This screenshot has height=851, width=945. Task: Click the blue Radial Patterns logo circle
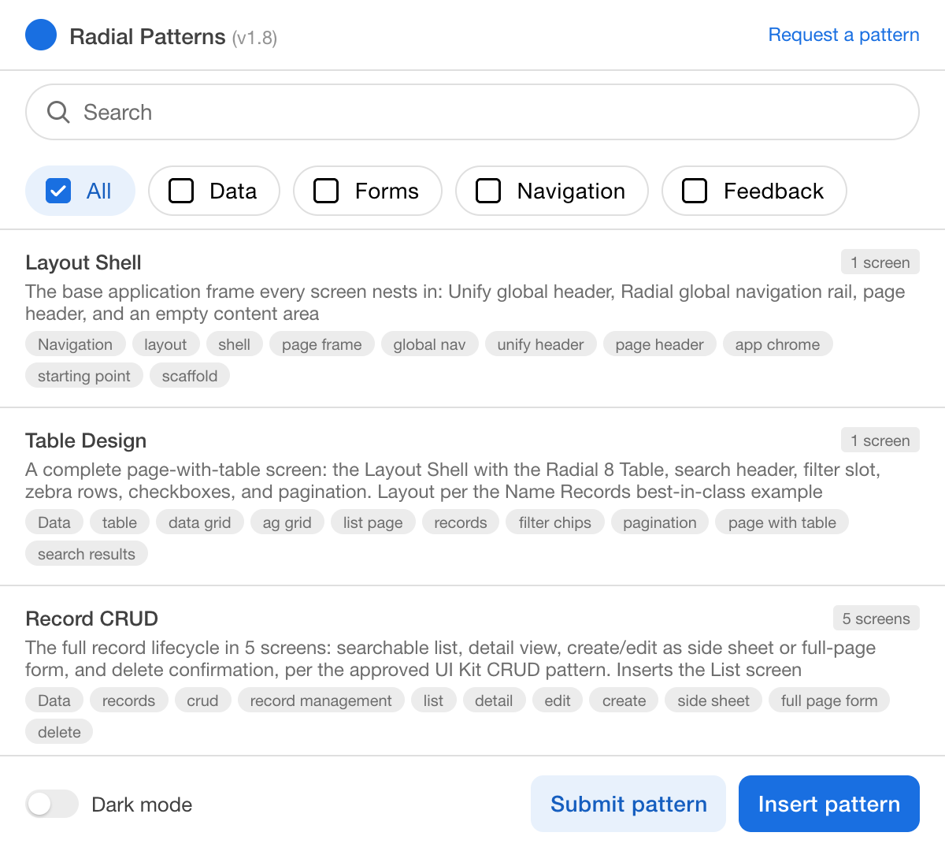[41, 35]
